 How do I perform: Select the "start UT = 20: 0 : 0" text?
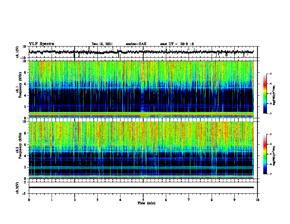pos(177,44)
